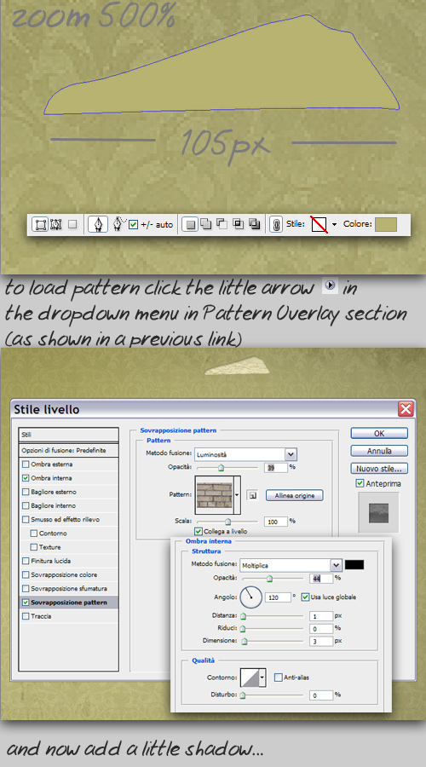Screen dimensions: 426x767
Task: Click the pattern Opacità value field
Action: 275,468
